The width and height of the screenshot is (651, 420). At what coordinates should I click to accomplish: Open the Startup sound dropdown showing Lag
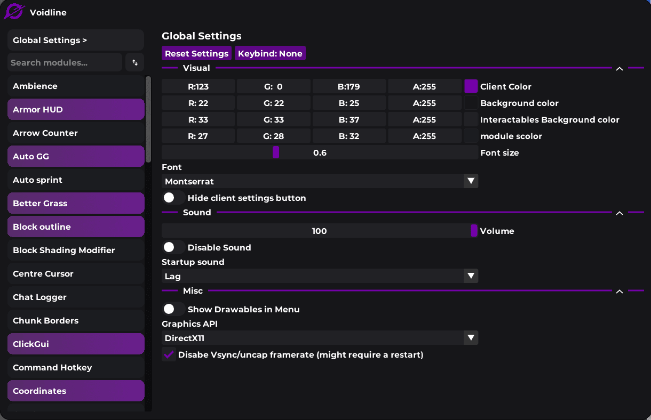pyautogui.click(x=320, y=276)
